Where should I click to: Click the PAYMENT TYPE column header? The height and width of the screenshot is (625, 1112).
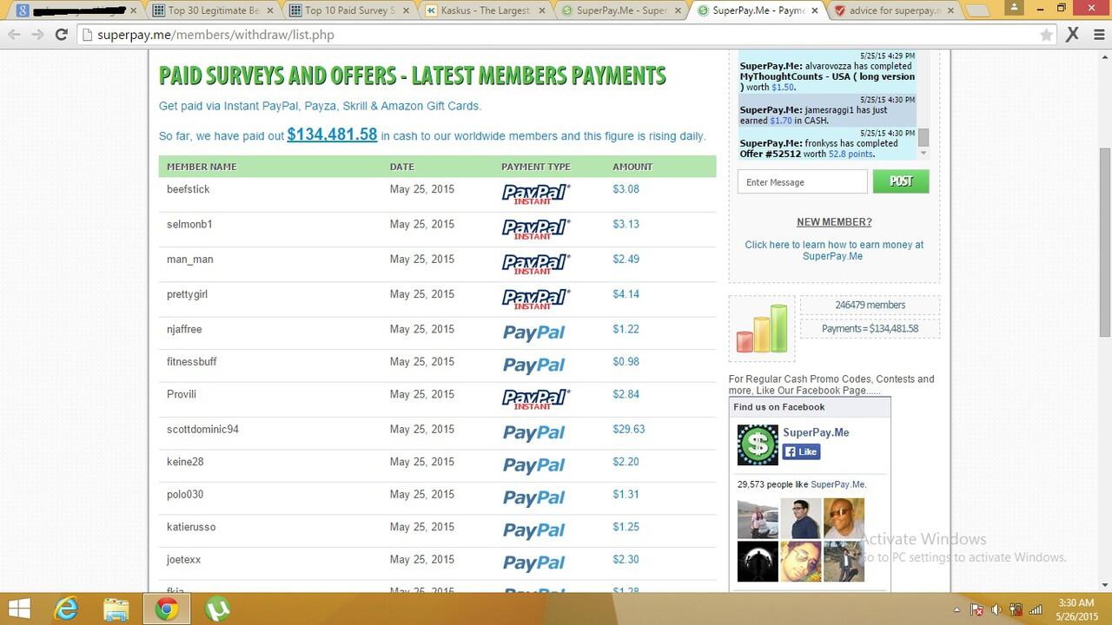(x=536, y=167)
